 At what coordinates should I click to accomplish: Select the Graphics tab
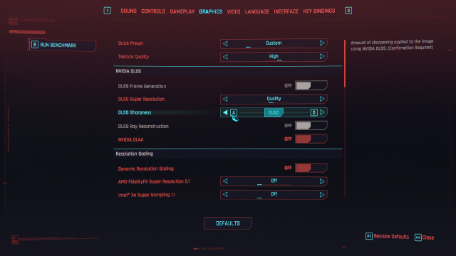[x=211, y=11]
